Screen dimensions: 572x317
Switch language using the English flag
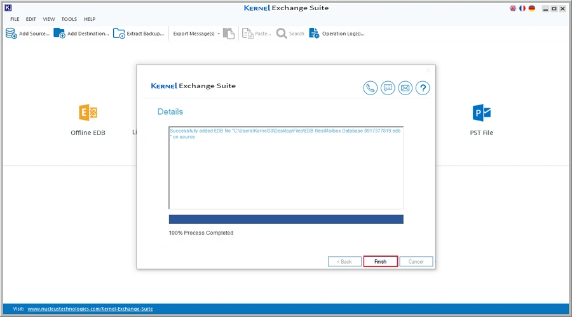point(514,8)
